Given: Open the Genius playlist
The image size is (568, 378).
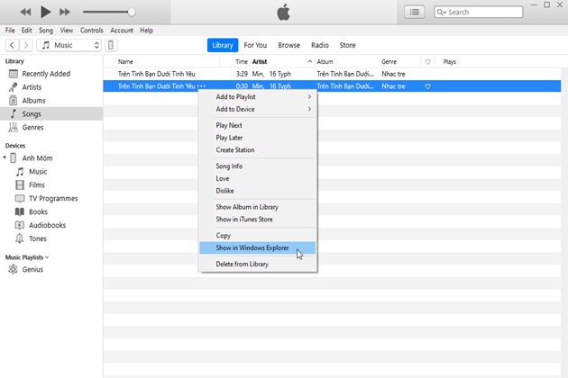Looking at the screenshot, I should pos(32,269).
